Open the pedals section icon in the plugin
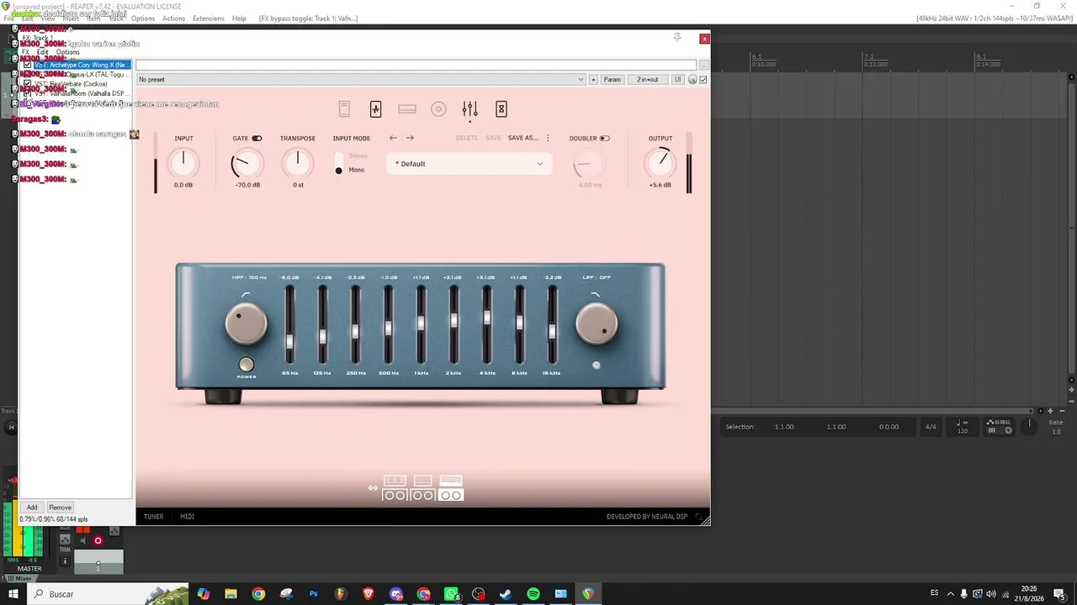The height and width of the screenshot is (605, 1077). [x=344, y=109]
